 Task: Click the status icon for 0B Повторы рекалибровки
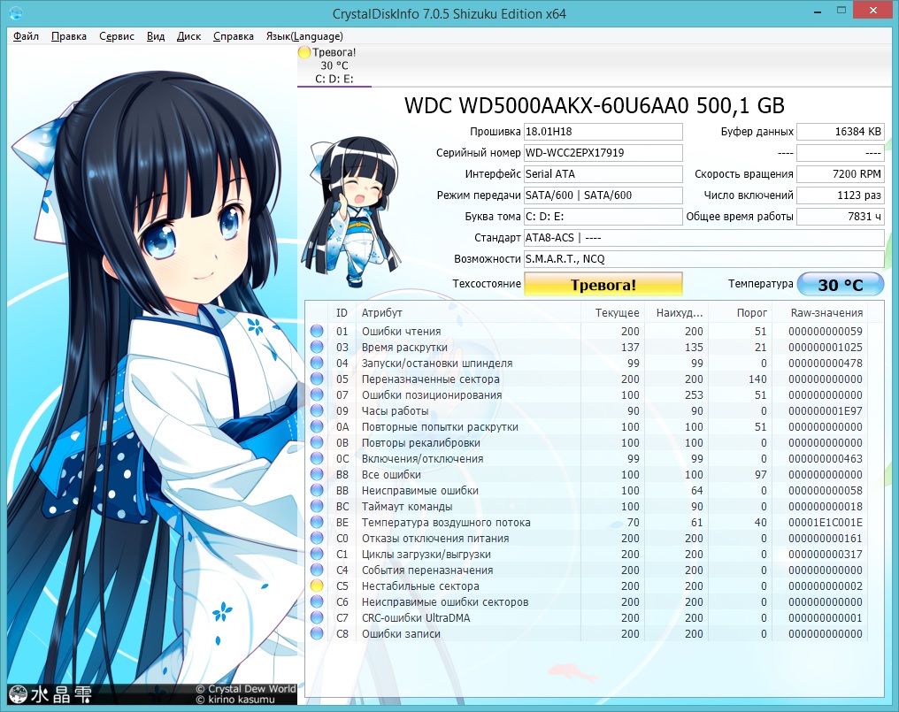pos(317,442)
